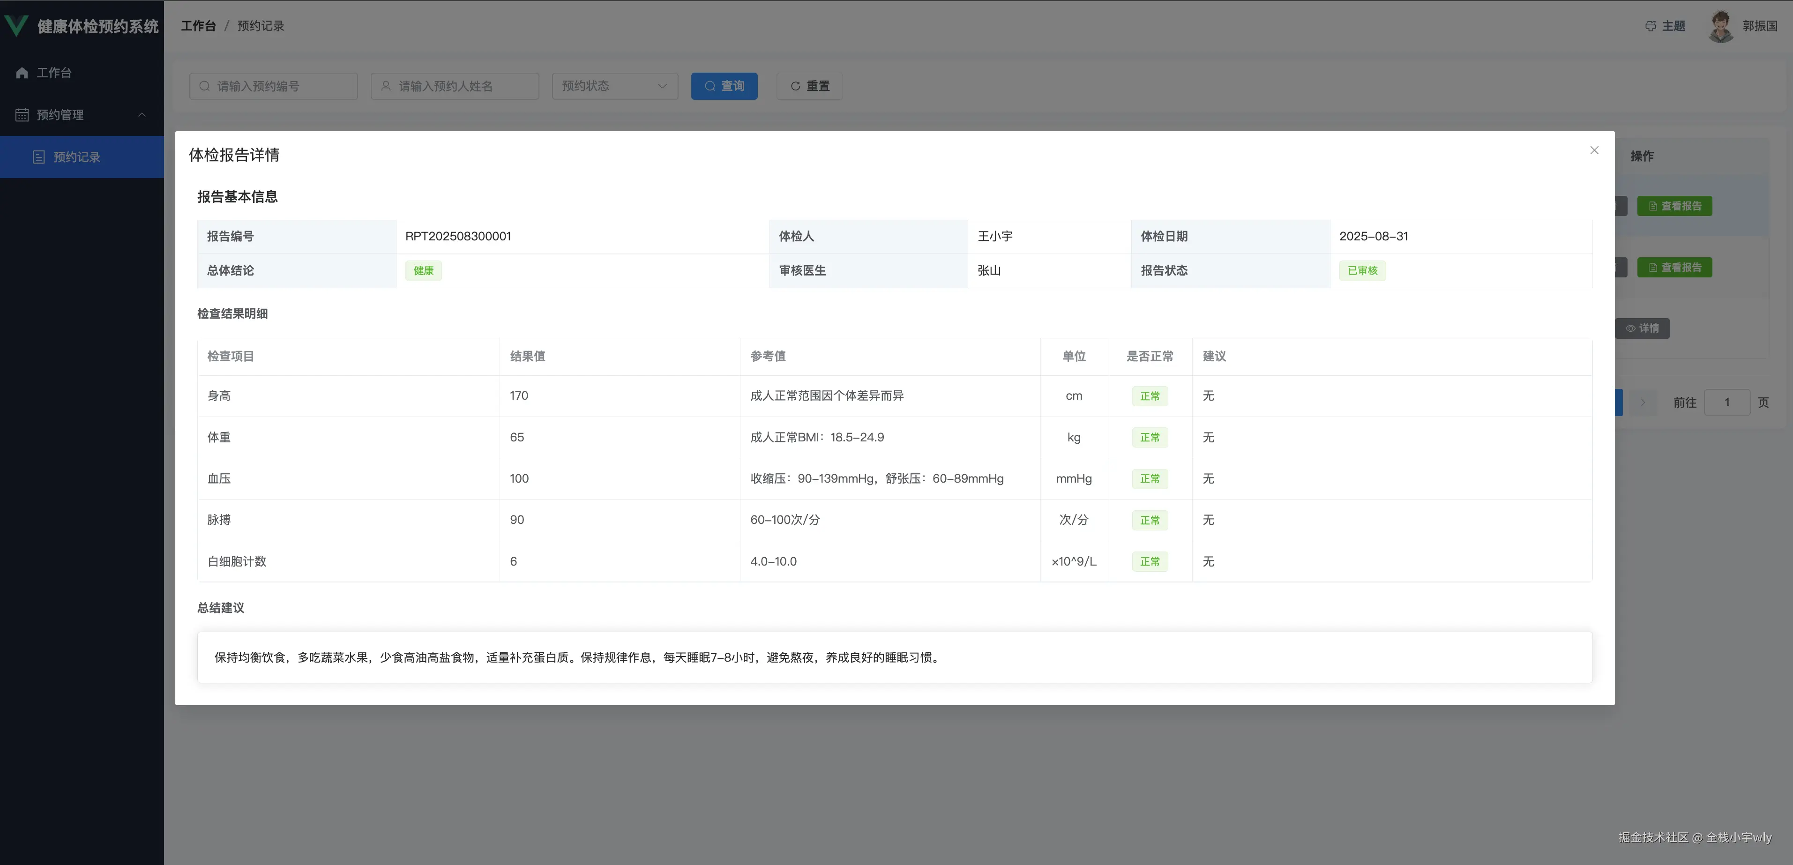Close the 体检报告详情 dialog with X icon
The image size is (1793, 865).
(x=1594, y=150)
